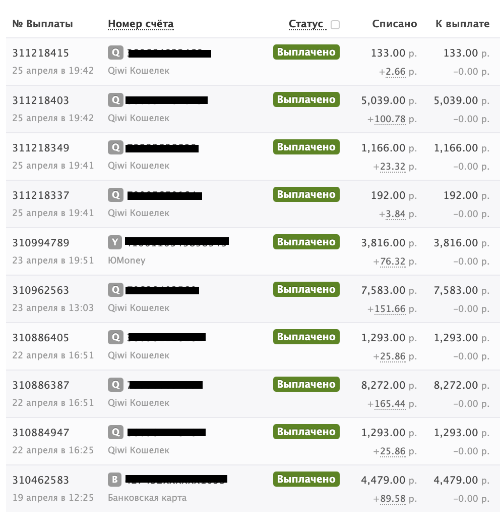Screen dimensions: 500x523
Task: Click the bank card B icon for payout 310462583
Action: (x=115, y=479)
